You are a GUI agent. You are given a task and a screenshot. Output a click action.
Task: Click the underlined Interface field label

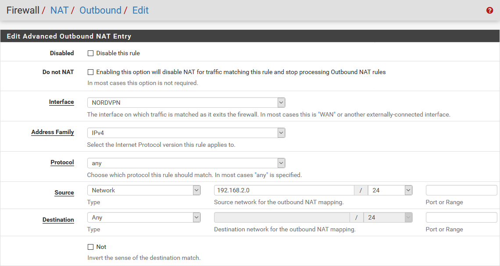point(61,102)
